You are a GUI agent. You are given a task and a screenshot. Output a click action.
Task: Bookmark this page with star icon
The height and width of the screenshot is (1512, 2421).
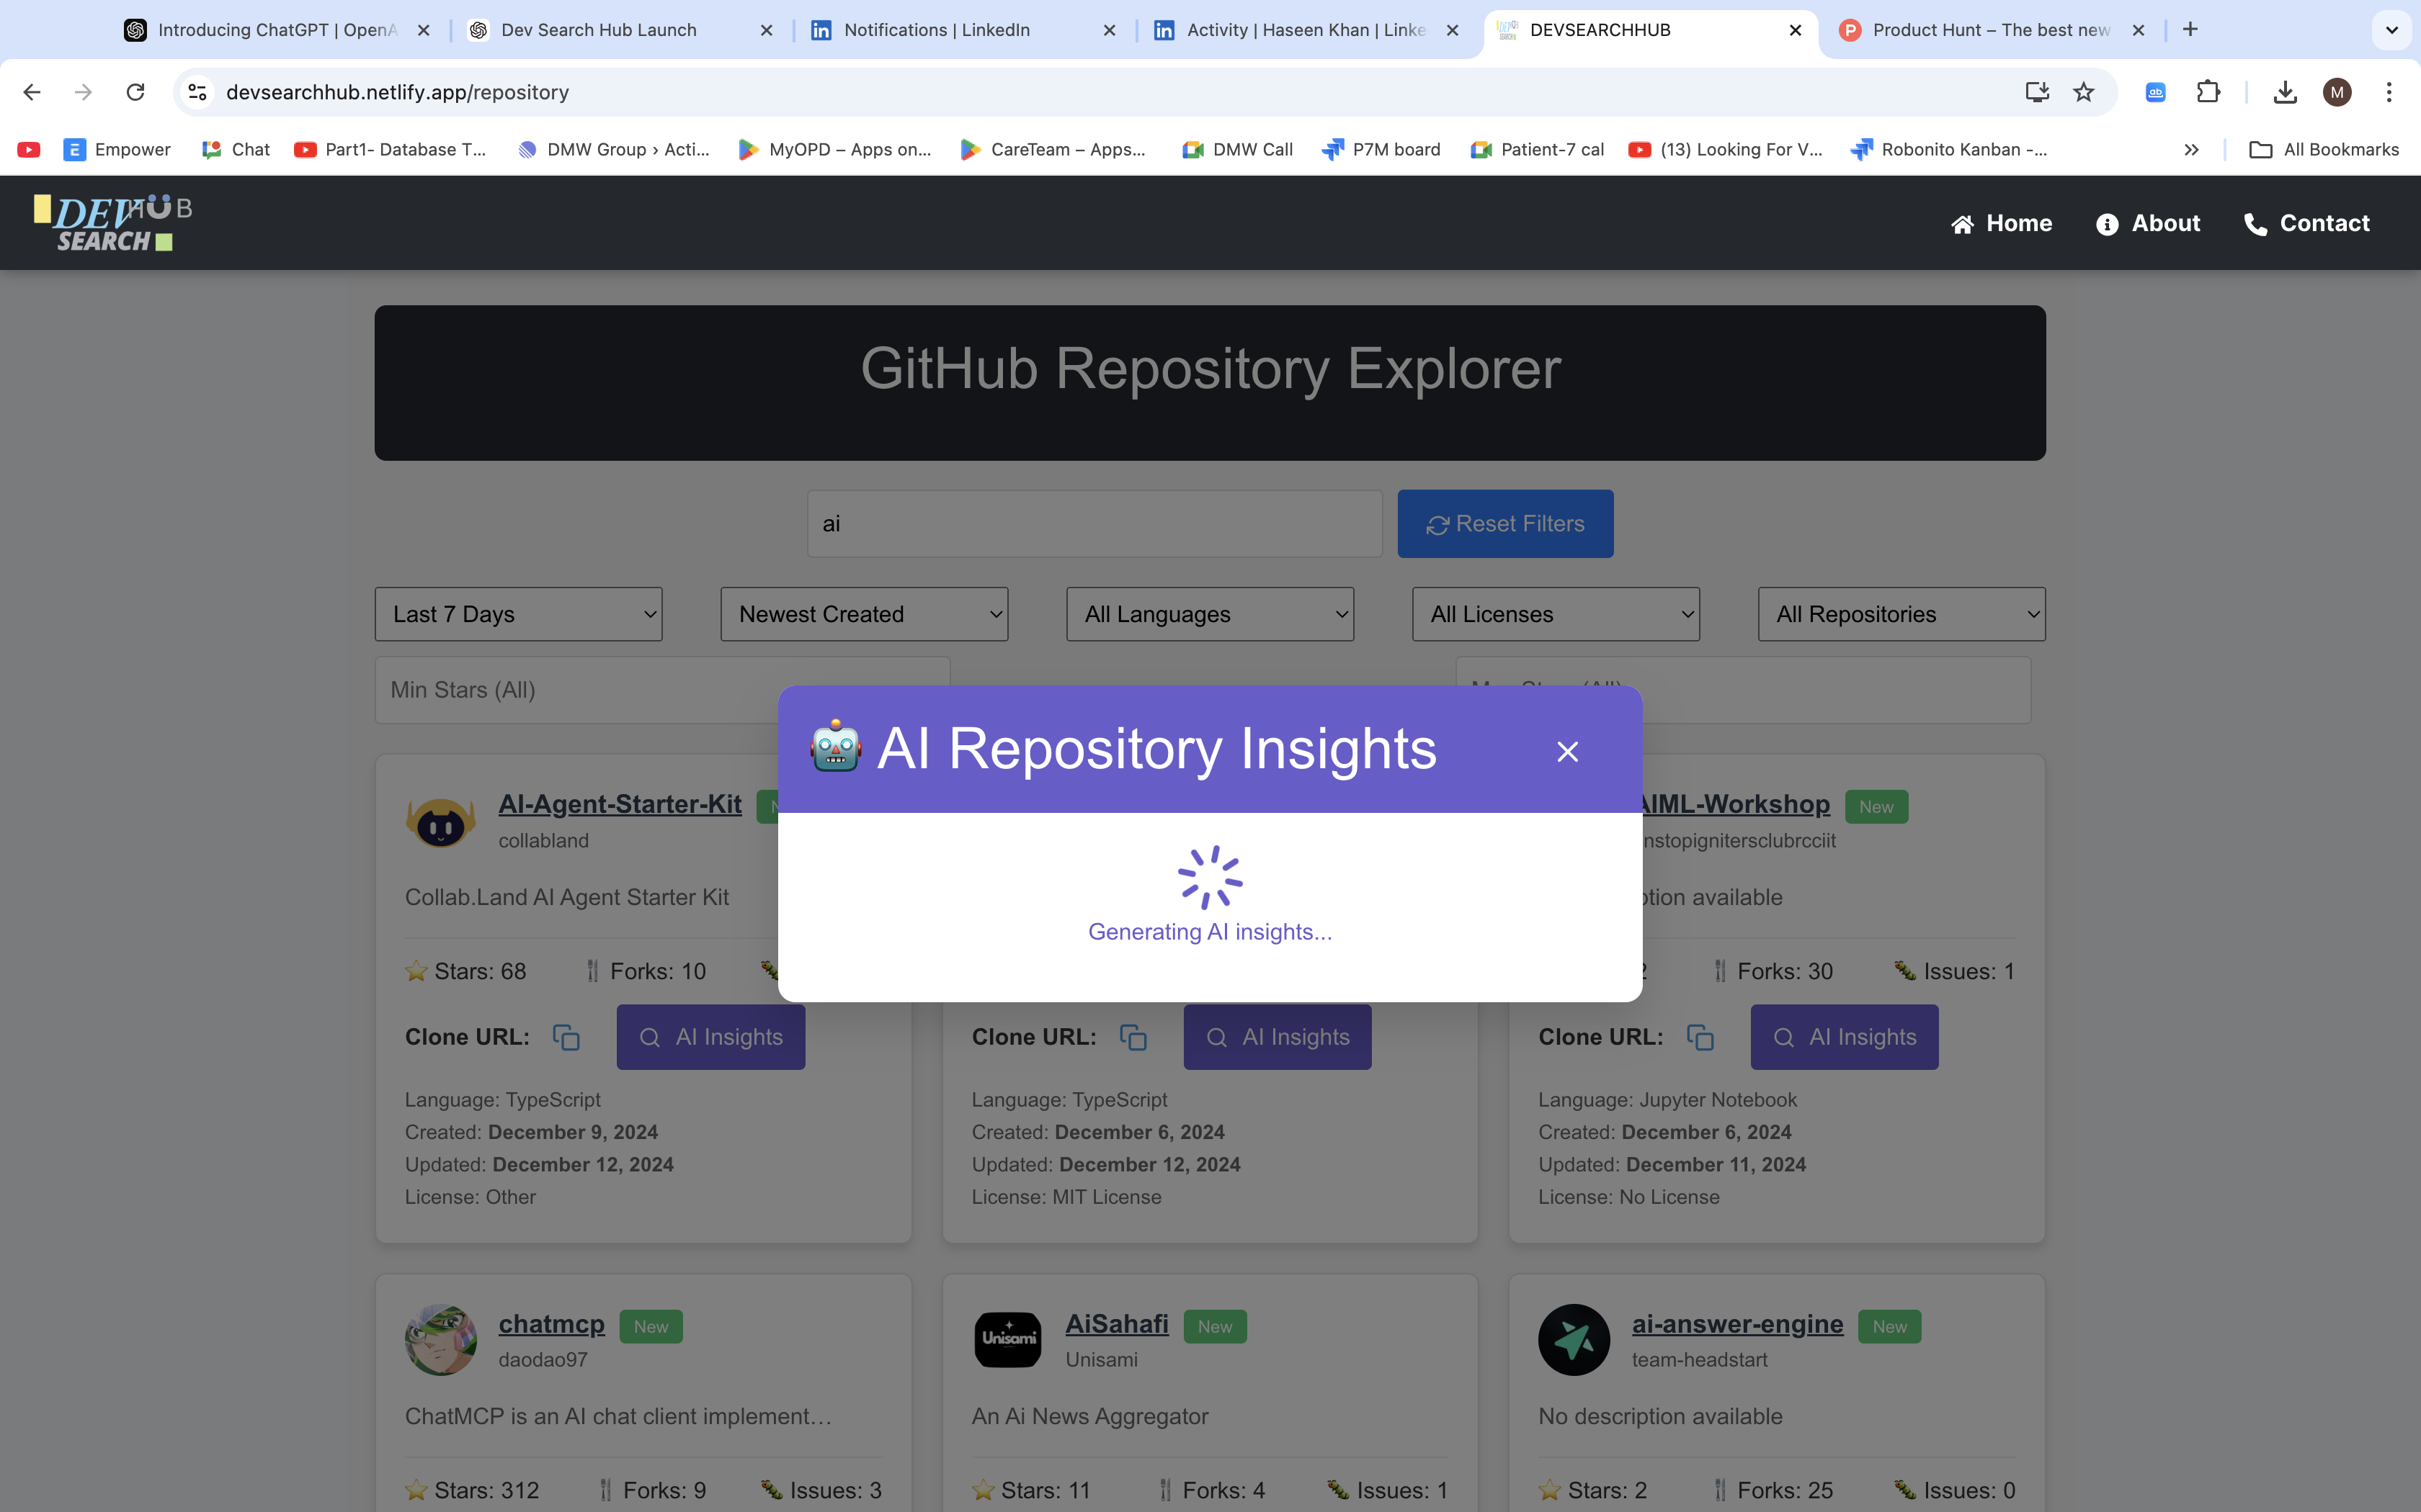2084,92
